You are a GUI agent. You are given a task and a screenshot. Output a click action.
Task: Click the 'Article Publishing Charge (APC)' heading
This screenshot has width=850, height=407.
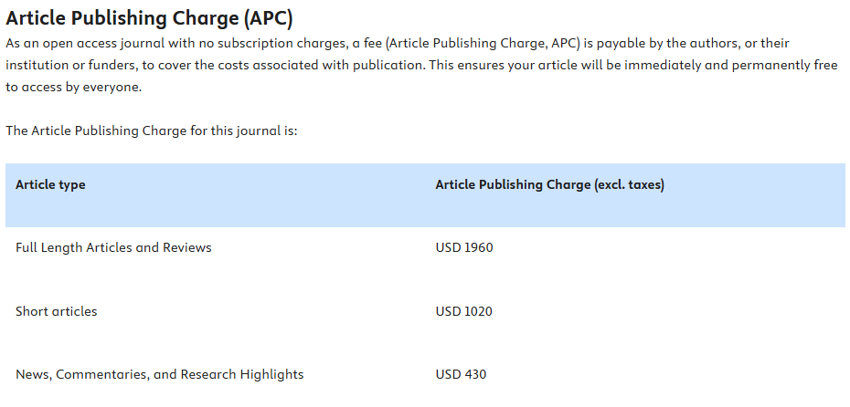pyautogui.click(x=149, y=18)
